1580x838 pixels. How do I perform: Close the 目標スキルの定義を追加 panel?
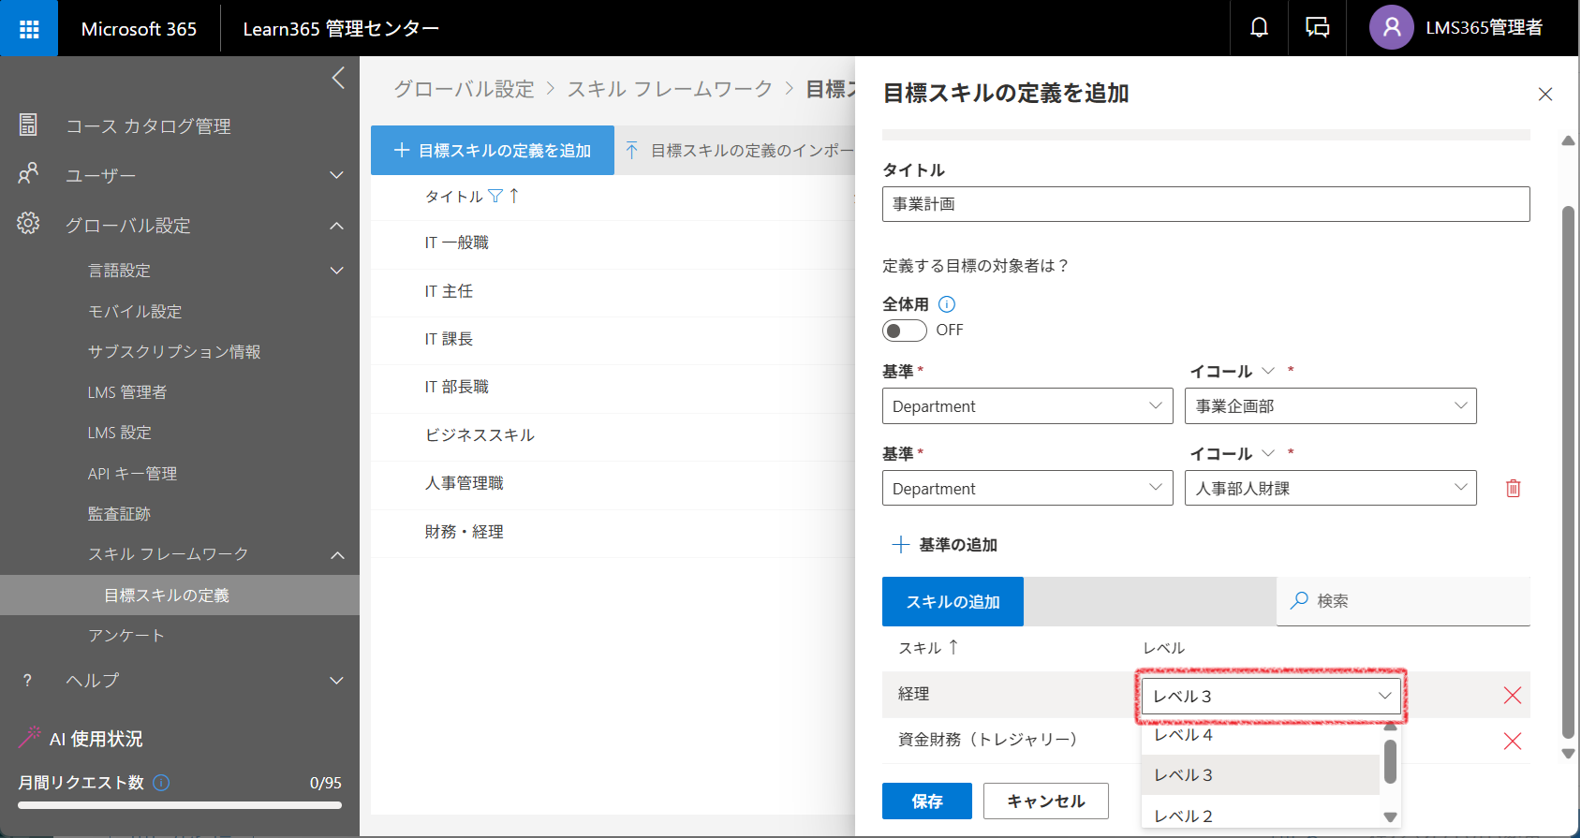1545,94
